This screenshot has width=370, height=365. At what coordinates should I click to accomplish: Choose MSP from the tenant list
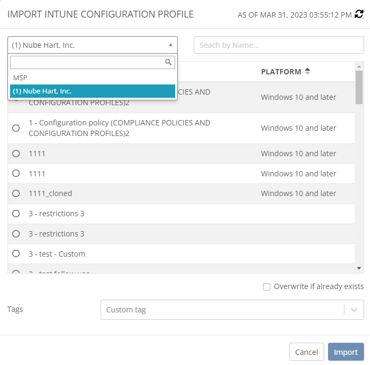(x=20, y=78)
